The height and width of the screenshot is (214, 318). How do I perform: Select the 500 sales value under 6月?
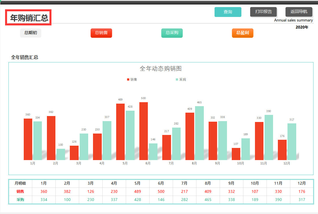pyautogui.click(x=161, y=191)
